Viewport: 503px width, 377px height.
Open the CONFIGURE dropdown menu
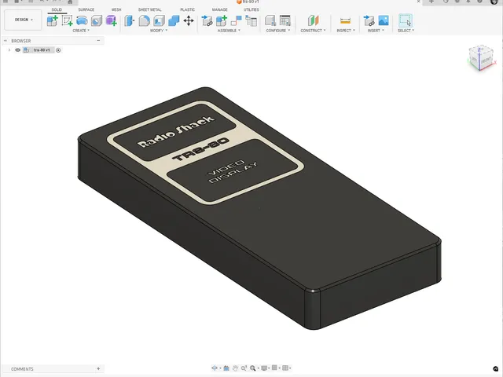(x=277, y=31)
